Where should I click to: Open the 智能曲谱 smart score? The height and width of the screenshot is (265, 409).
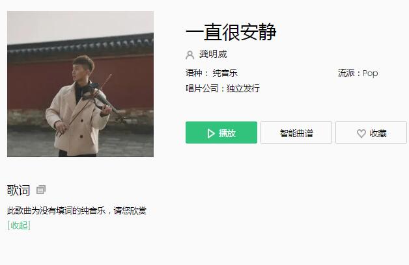[296, 132]
